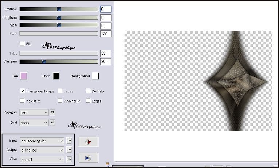Turn on the Anamorph checkbox
The image size is (279, 168).
[x=60, y=101]
